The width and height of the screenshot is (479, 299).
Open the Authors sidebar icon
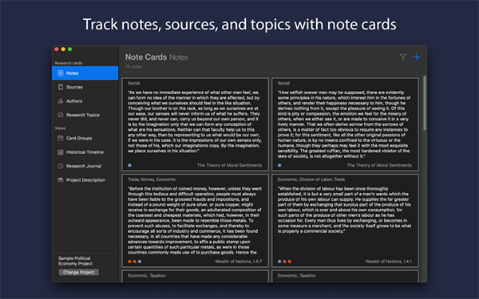[61, 101]
